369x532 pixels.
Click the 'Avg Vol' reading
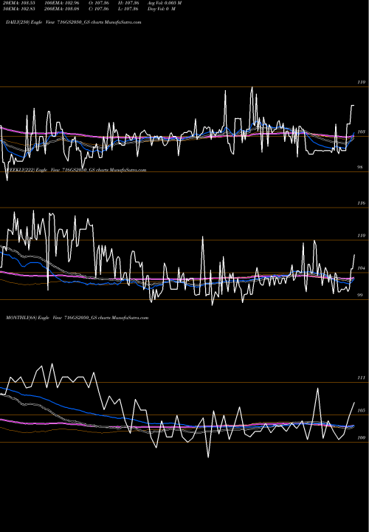(165, 3)
